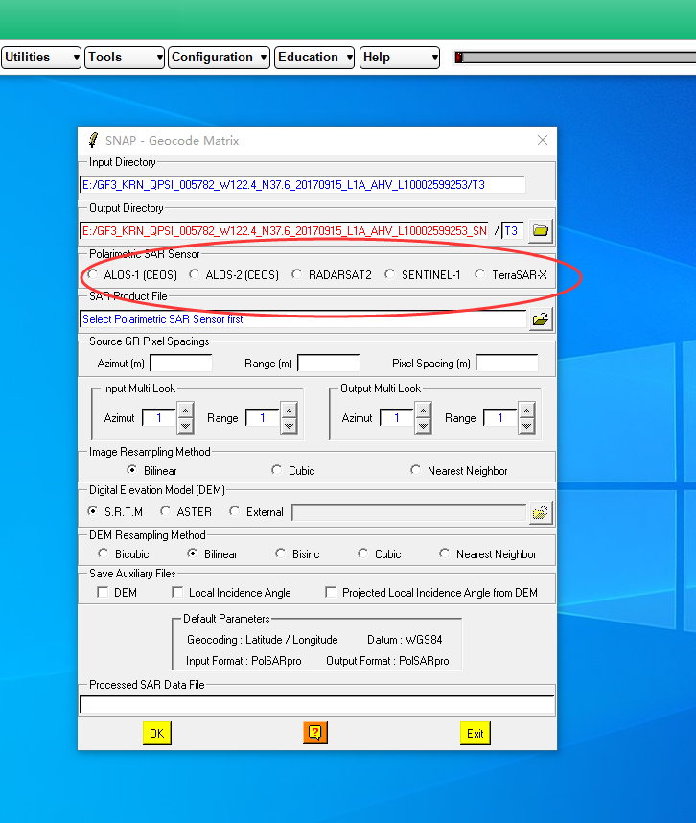Select Nearest Neighbor DEM resampling method

(x=444, y=553)
